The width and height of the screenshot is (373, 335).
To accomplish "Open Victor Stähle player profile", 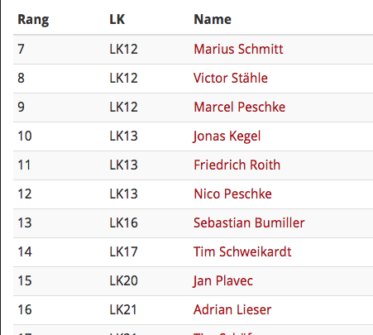I will pos(231,79).
